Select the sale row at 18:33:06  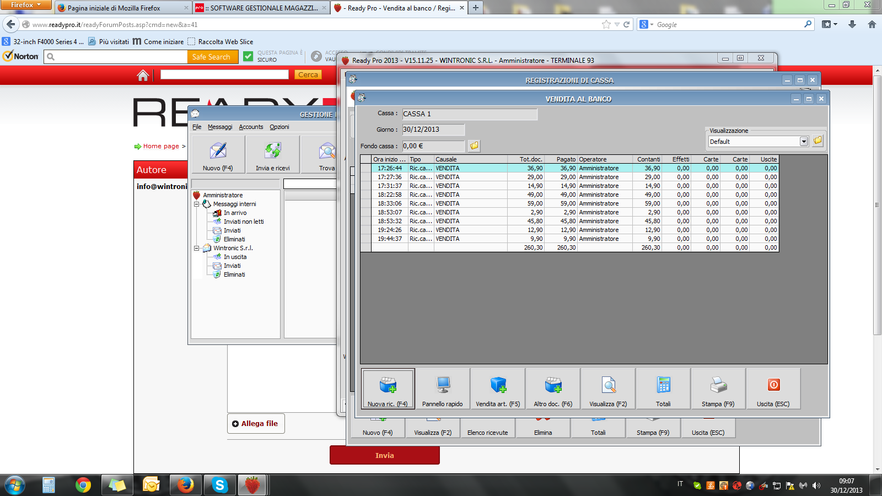click(x=569, y=203)
